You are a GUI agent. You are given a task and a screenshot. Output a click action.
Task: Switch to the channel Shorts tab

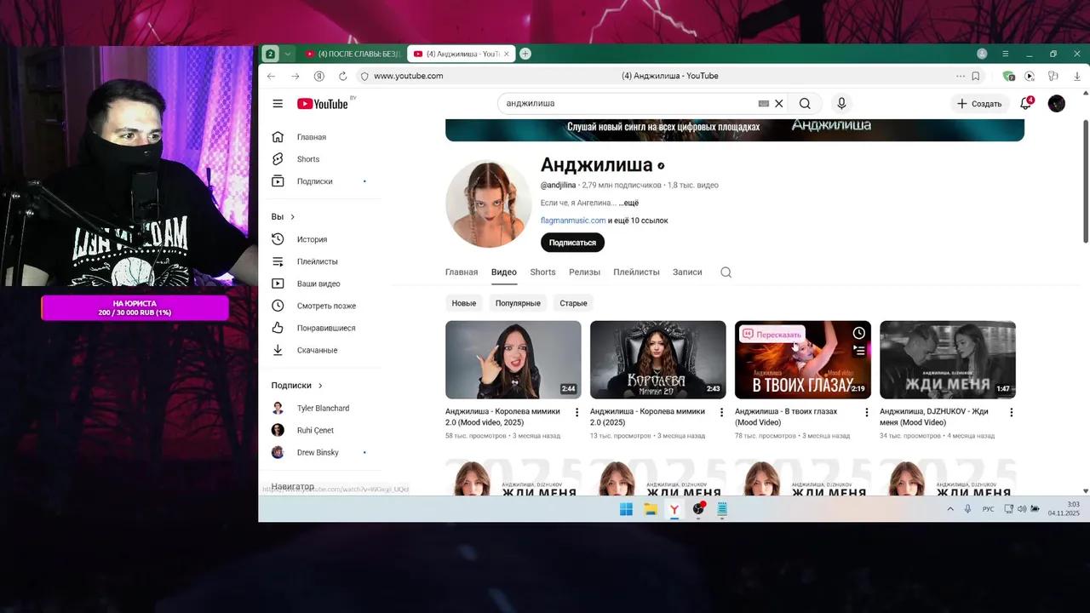tap(542, 272)
